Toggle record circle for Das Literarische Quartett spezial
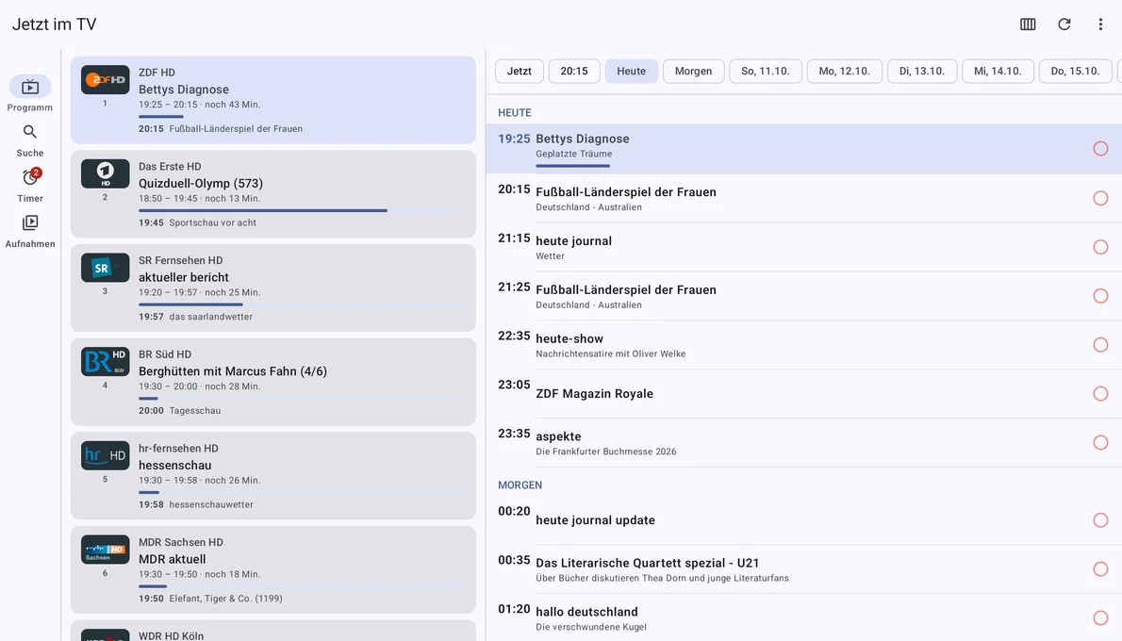The height and width of the screenshot is (641, 1122). click(x=1100, y=569)
